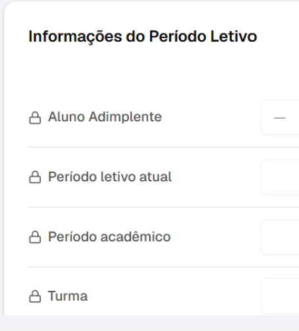Click the gray area below the card
This screenshot has width=299, height=331.
pyautogui.click(x=149, y=323)
